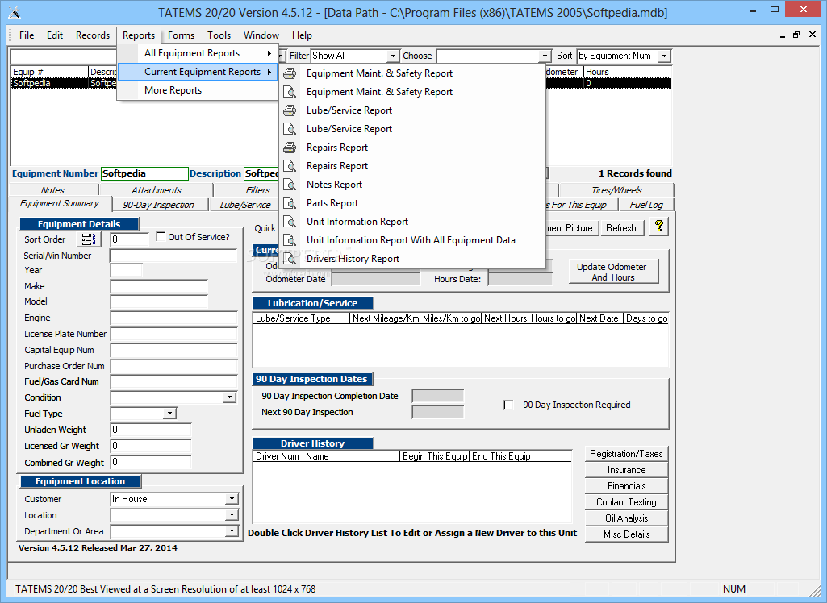Click the TATEMS application icon in title bar
This screenshot has width=827, height=603.
point(14,11)
